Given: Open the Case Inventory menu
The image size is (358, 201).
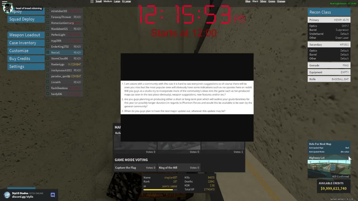Looking at the screenshot, I should (23, 43).
